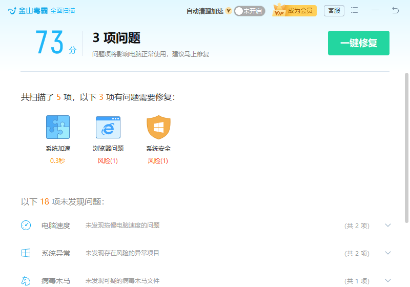This screenshot has width=410, height=287.
Task: Click the 电脑速度 speedometer icon
Action: click(26, 225)
